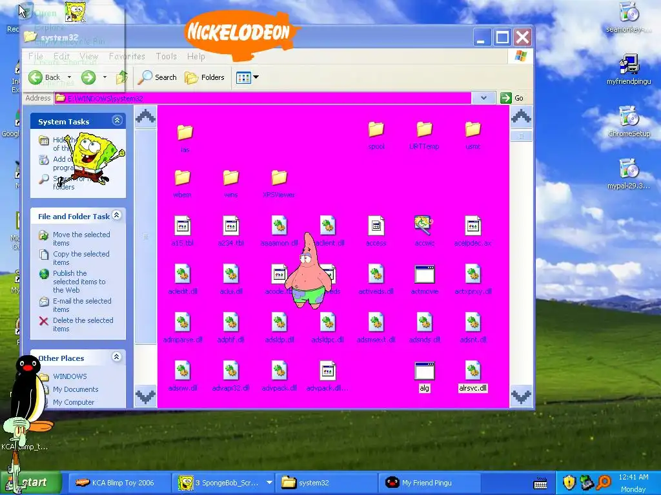Open the View menu
661x495 pixels.
pos(89,56)
